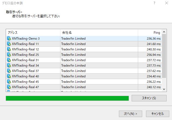Sort by the 会社名 column header
This screenshot has width=172, height=120.
tap(99, 33)
